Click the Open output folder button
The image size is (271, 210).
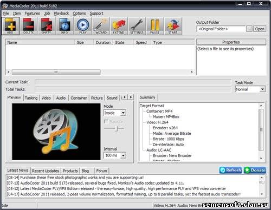coord(260,29)
